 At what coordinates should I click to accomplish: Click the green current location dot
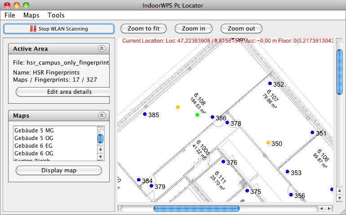(197, 115)
